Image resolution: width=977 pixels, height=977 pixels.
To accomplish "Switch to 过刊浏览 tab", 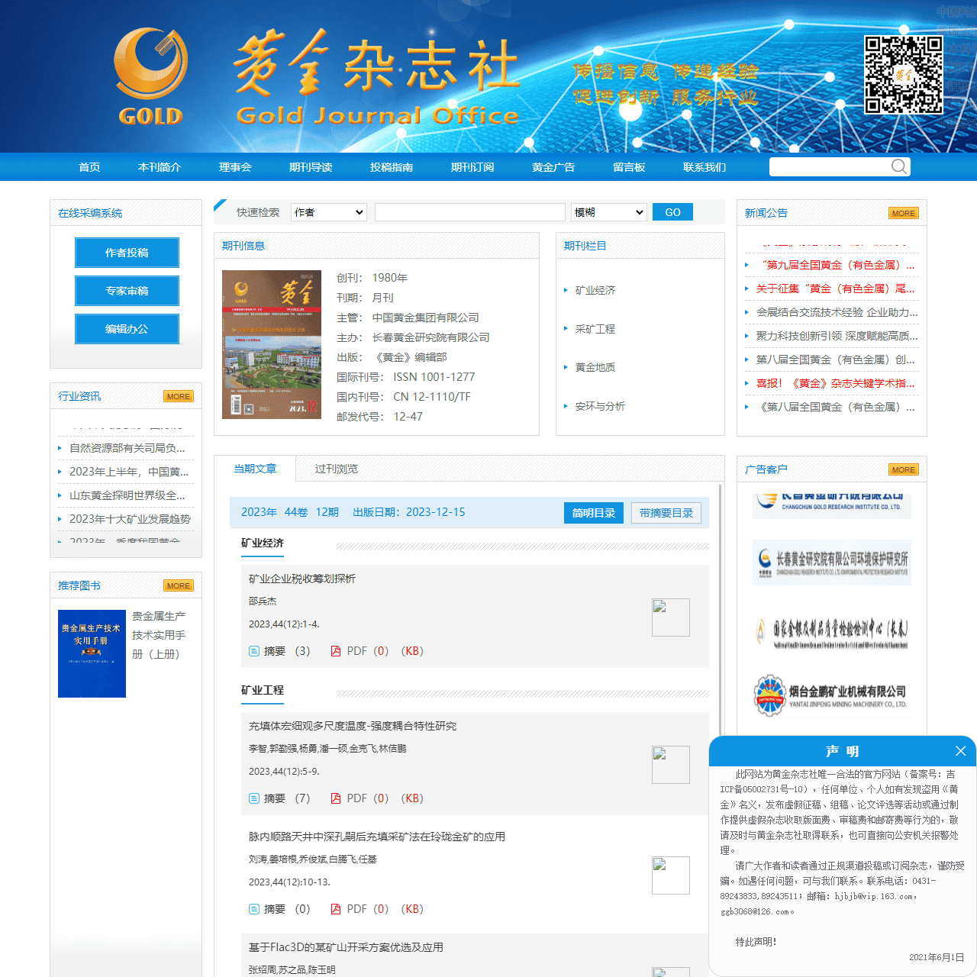I will (337, 469).
